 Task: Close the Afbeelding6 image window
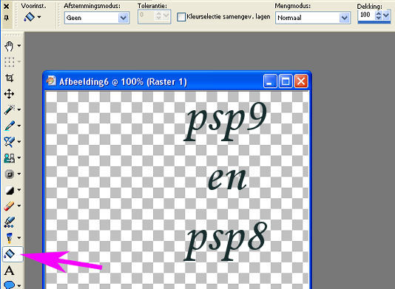coord(301,81)
